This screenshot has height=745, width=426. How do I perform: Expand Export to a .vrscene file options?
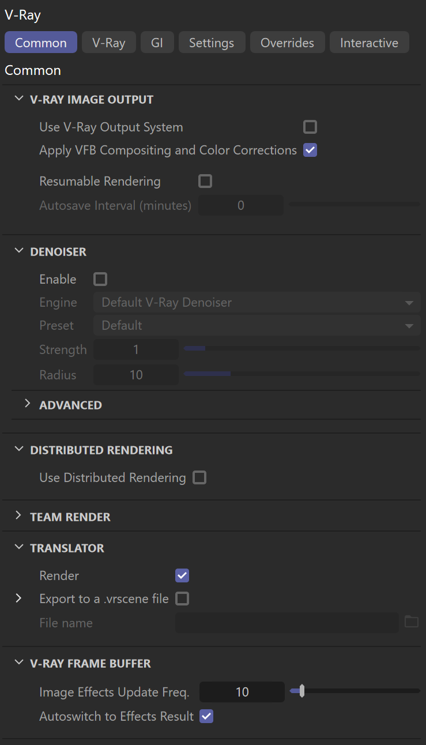point(18,599)
